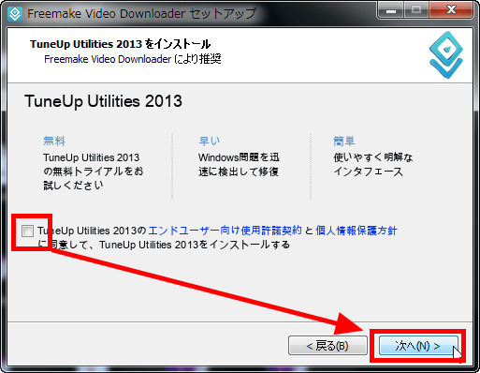This screenshot has height=373, width=480.
Task: Click the 次へ(N) > button
Action: pos(418,346)
